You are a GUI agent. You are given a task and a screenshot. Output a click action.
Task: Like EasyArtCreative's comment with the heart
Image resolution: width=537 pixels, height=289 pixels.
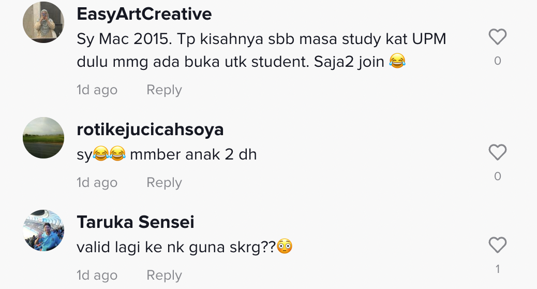pos(497,37)
